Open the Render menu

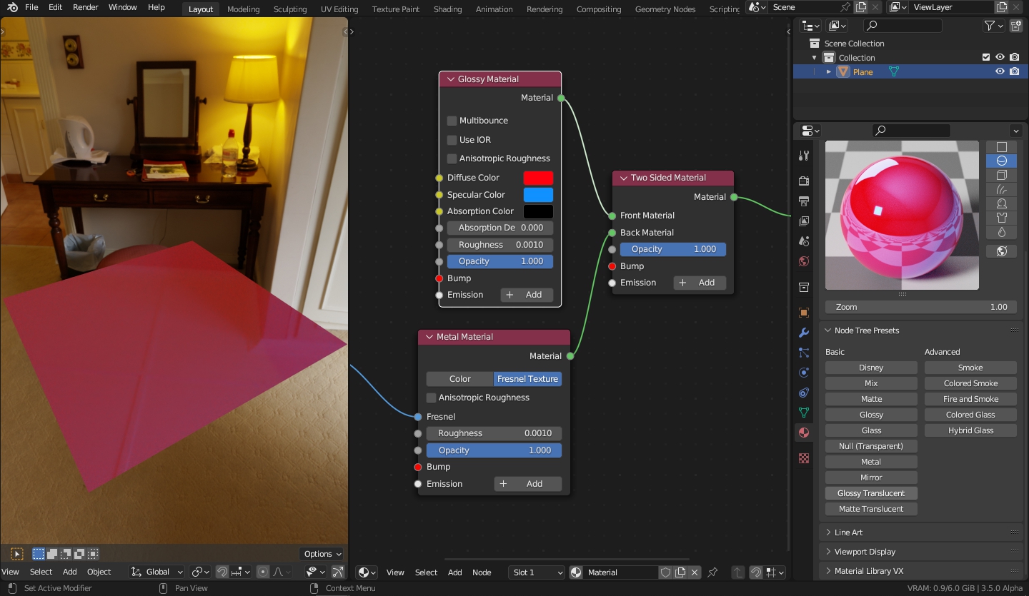[86, 7]
